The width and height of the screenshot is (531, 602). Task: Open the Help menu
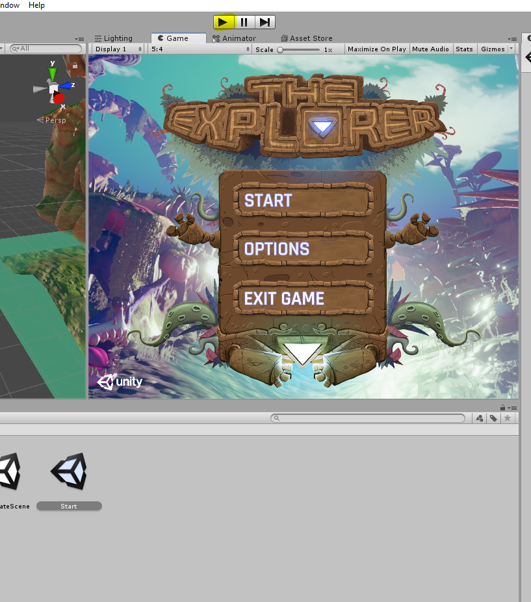36,5
